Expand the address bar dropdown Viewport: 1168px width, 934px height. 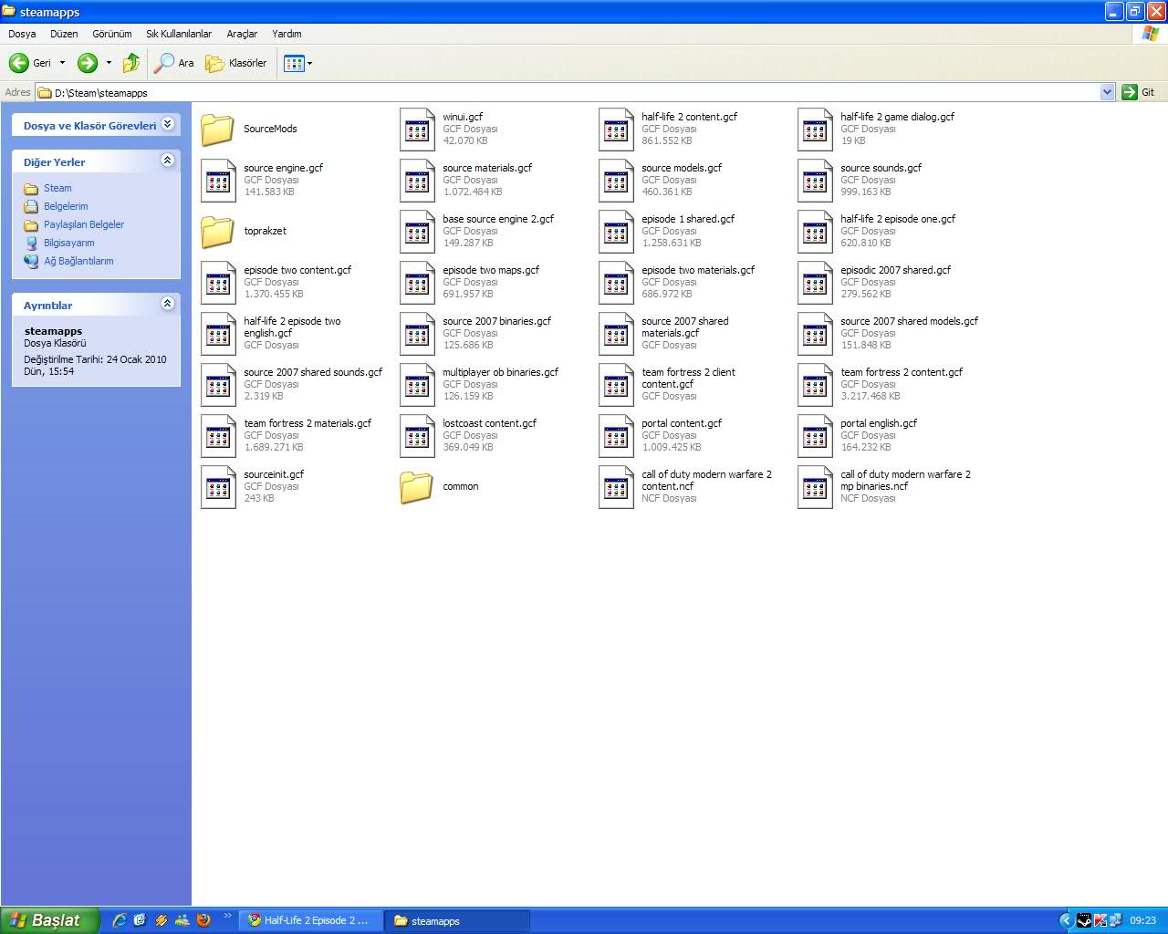[x=1107, y=92]
